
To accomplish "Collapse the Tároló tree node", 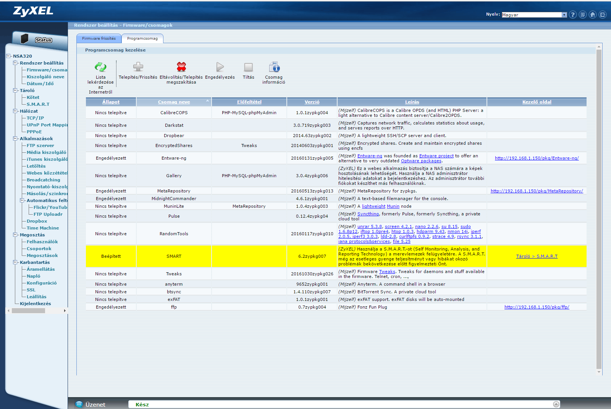I will (15, 91).
